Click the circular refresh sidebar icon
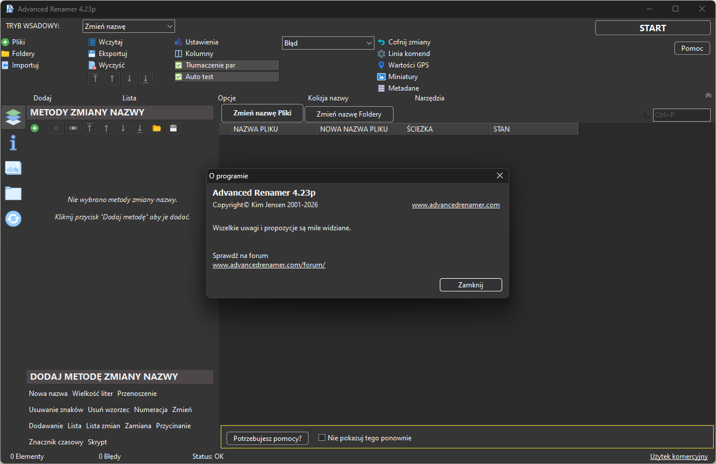Image resolution: width=716 pixels, height=464 pixels. pos(13,218)
